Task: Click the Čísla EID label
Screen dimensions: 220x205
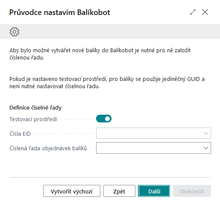Action: pyautogui.click(x=20, y=134)
